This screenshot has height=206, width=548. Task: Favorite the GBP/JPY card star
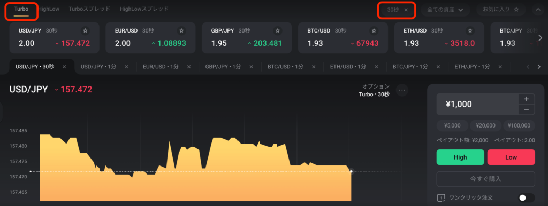pyautogui.click(x=278, y=30)
